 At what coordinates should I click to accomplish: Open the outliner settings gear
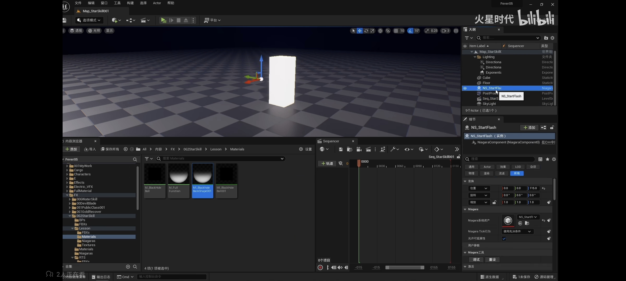pos(552,38)
